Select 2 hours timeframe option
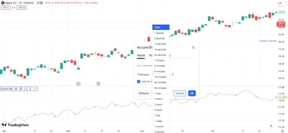Image resolution: width=288 pixels, height=133 pixels. click(x=161, y=99)
